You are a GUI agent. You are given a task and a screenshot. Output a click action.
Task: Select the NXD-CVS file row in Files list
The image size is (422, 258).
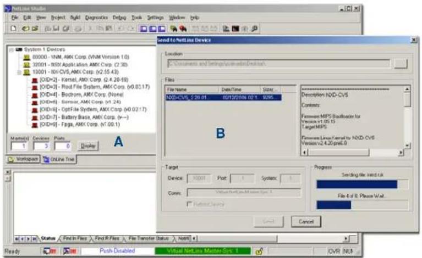coord(223,97)
